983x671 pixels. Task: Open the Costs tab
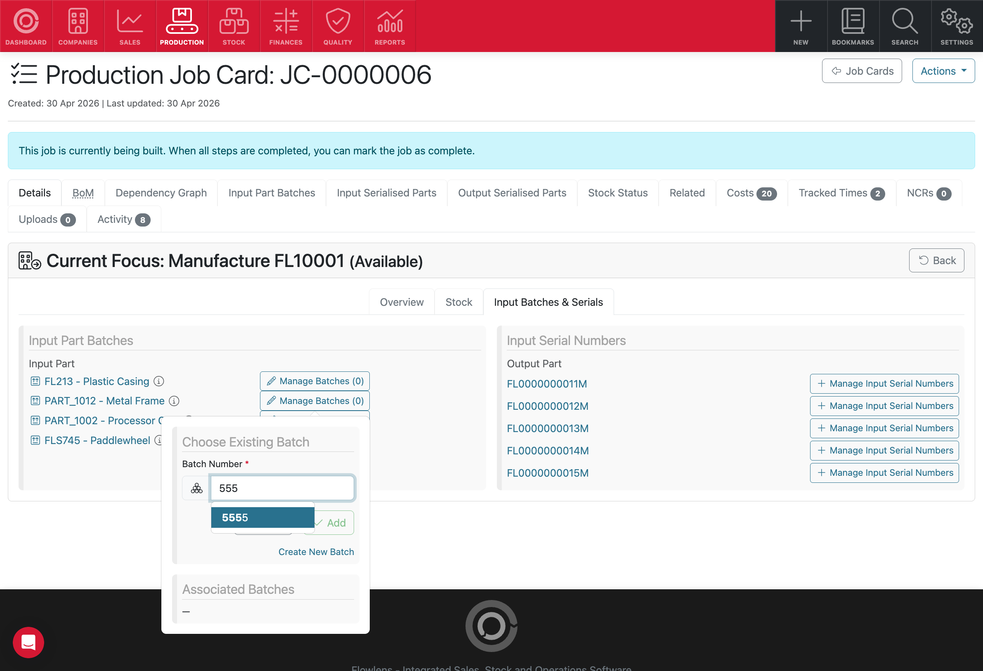(751, 193)
